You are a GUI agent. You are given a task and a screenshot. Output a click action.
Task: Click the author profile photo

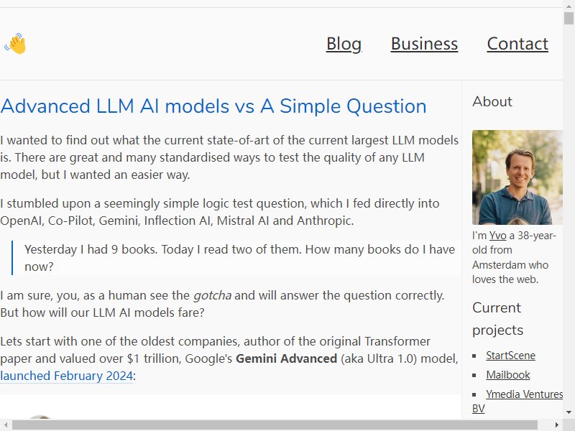coord(517,177)
